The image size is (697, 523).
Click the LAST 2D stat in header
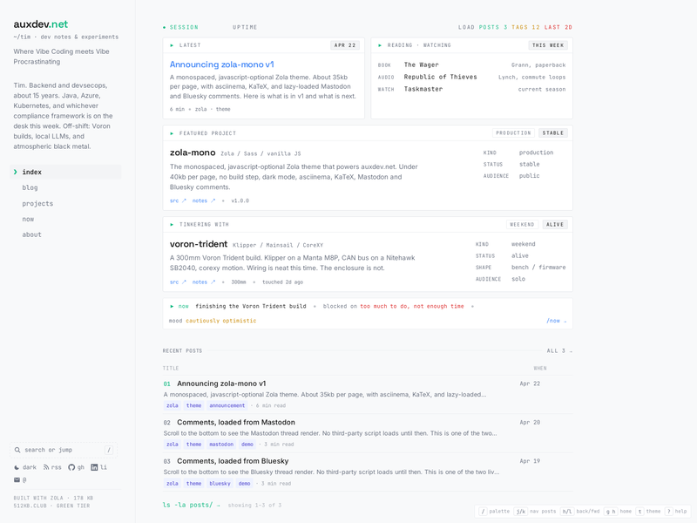pos(558,28)
